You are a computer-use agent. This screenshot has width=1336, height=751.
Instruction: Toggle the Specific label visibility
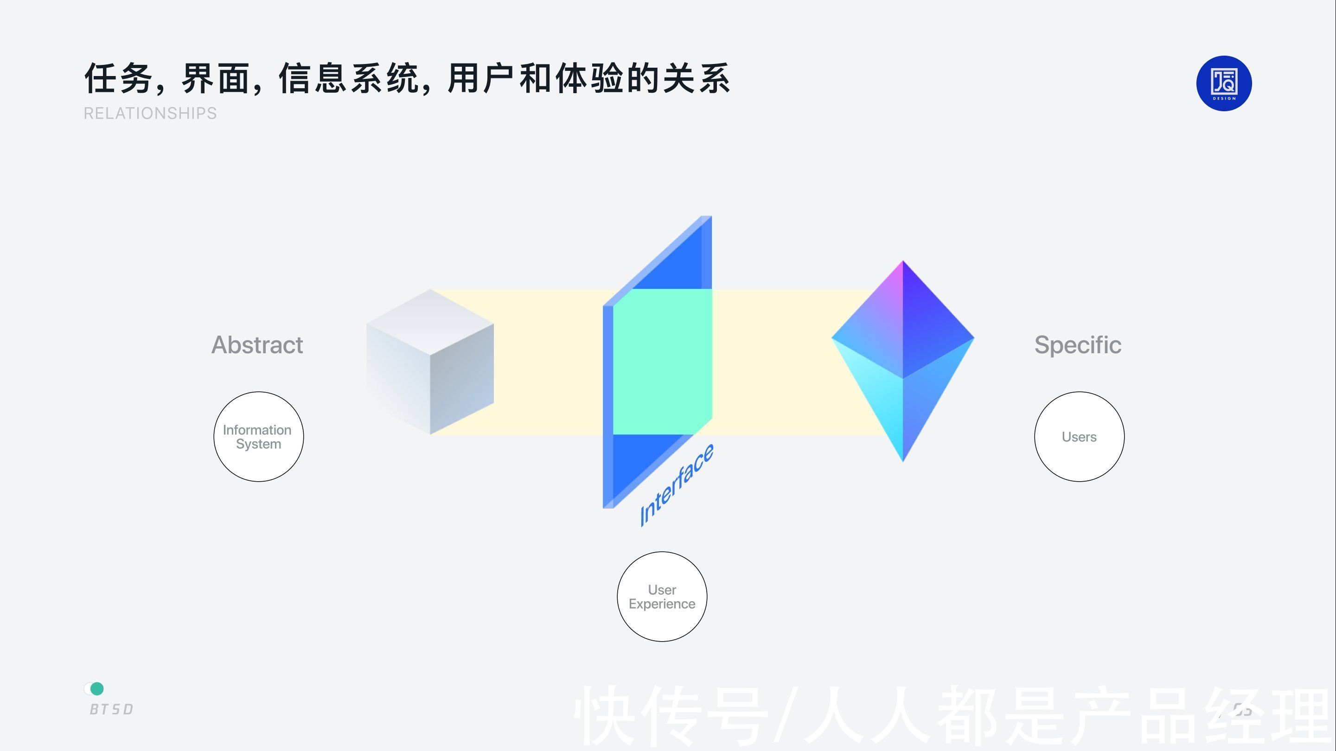(1078, 345)
